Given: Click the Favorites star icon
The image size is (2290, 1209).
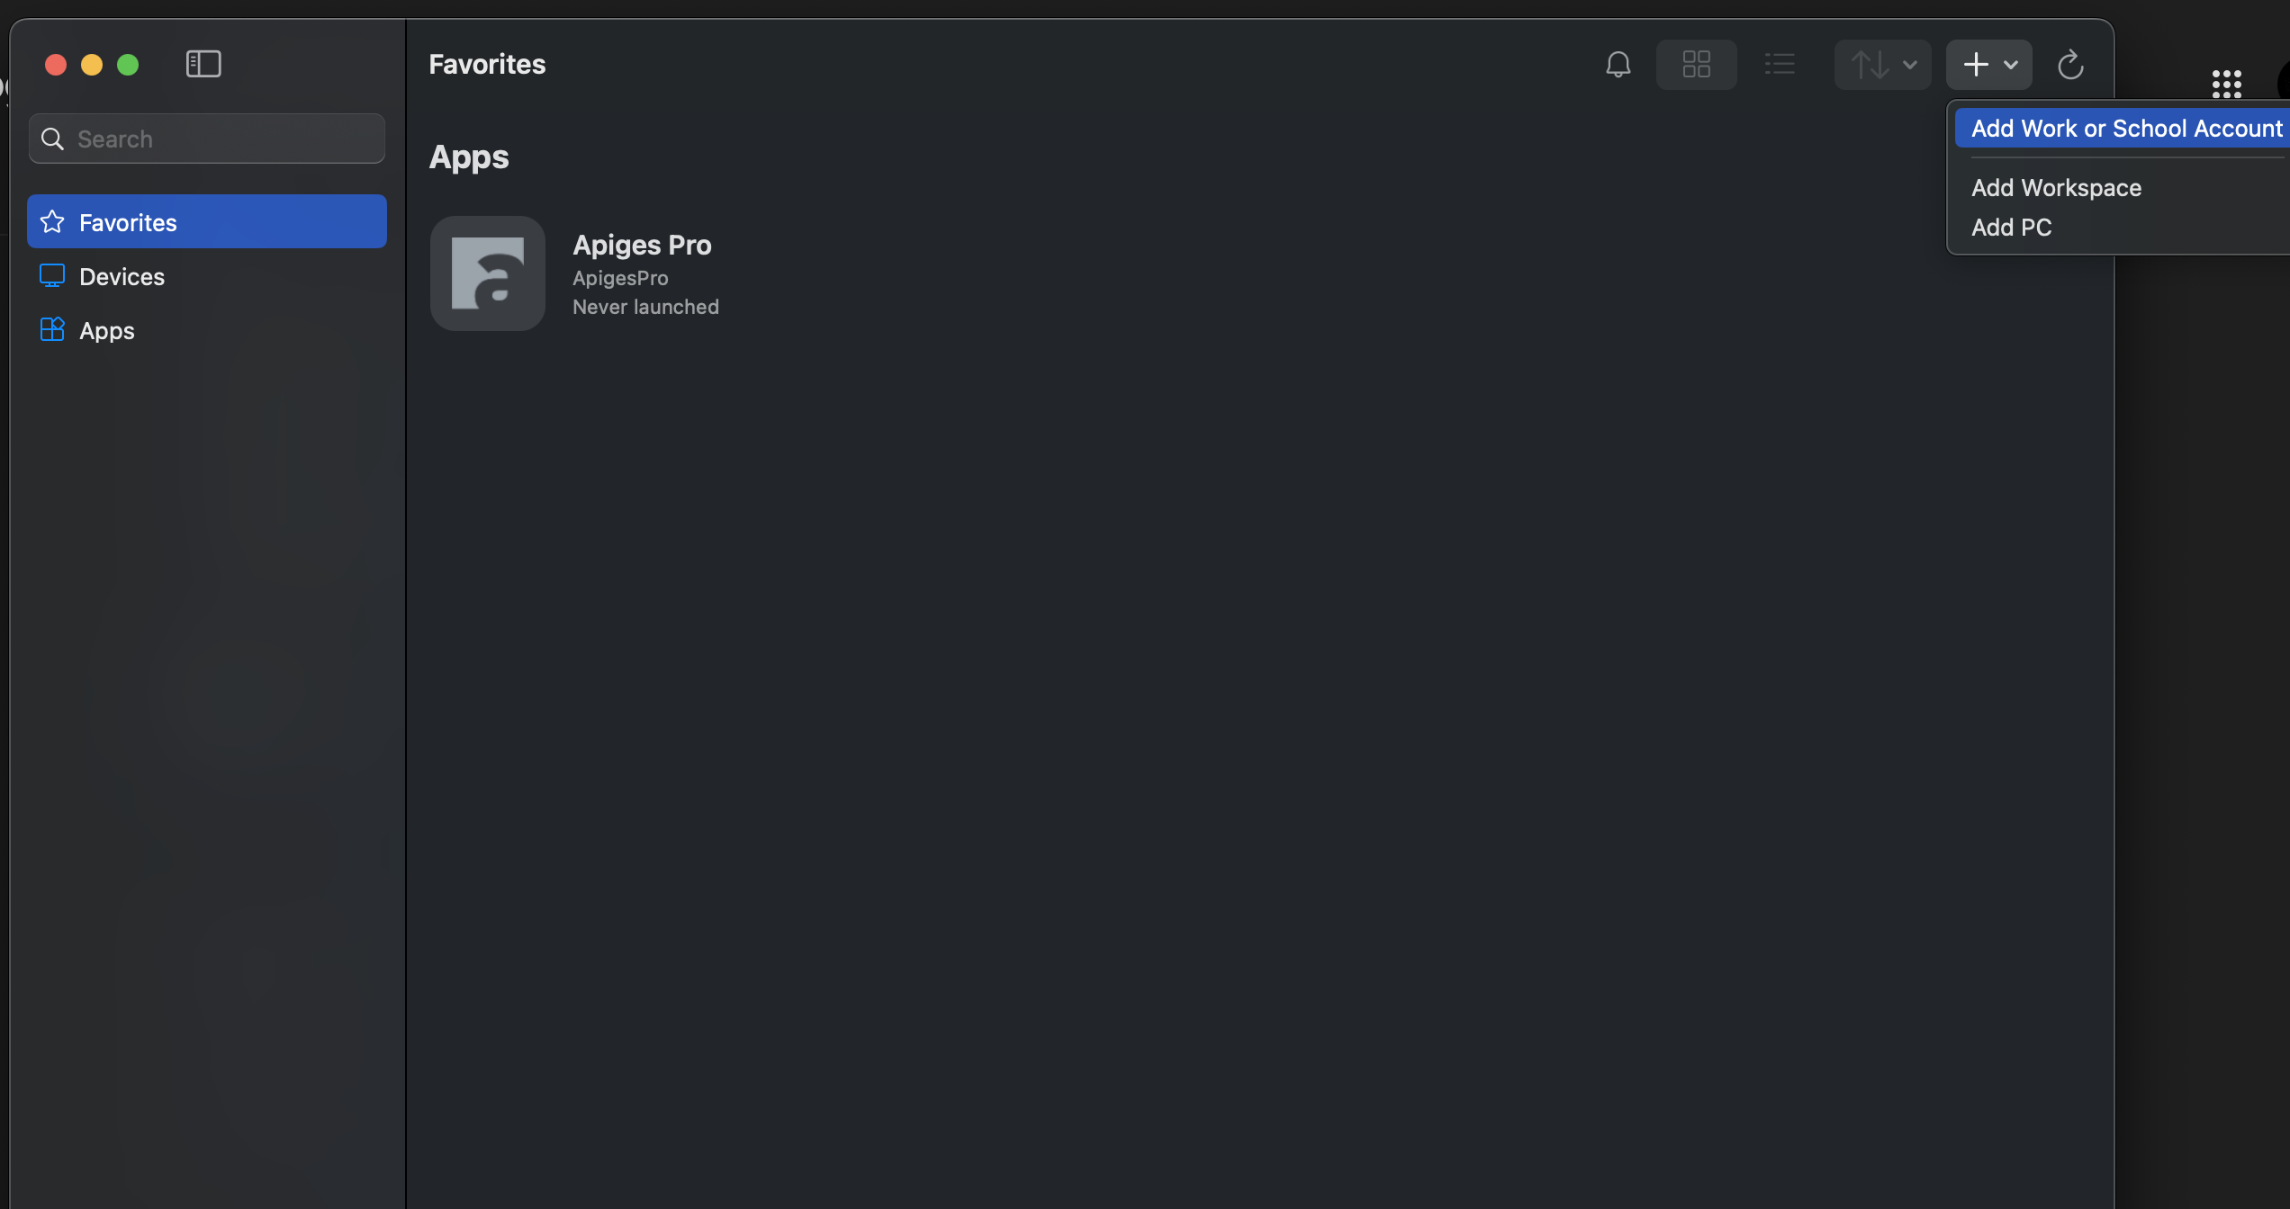Looking at the screenshot, I should 52,221.
